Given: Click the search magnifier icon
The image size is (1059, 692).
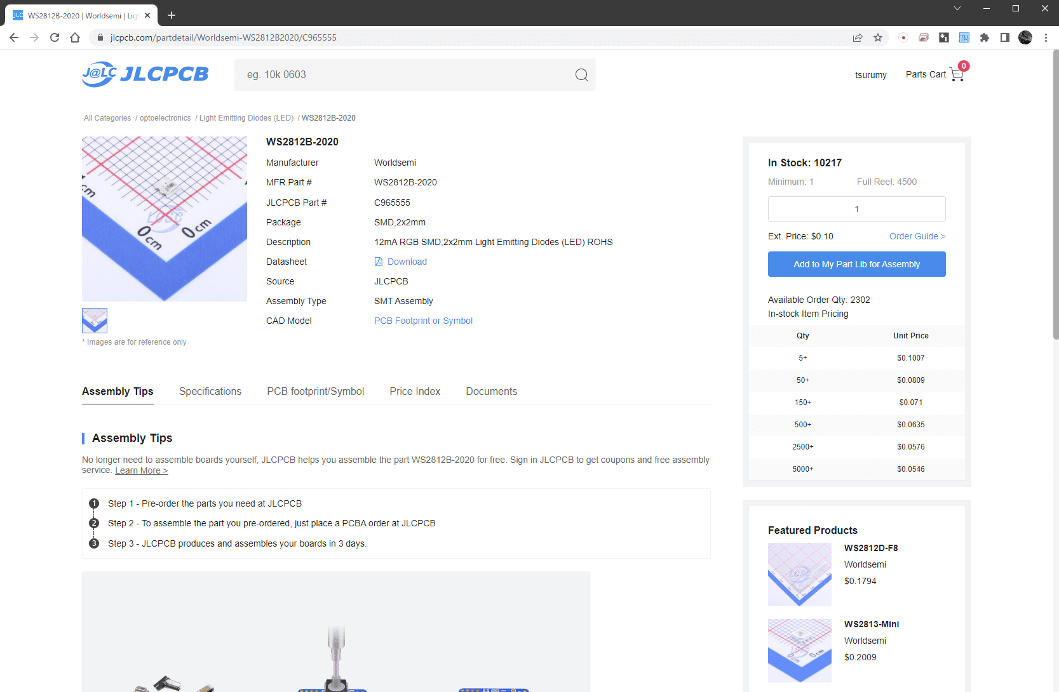Looking at the screenshot, I should (x=581, y=75).
